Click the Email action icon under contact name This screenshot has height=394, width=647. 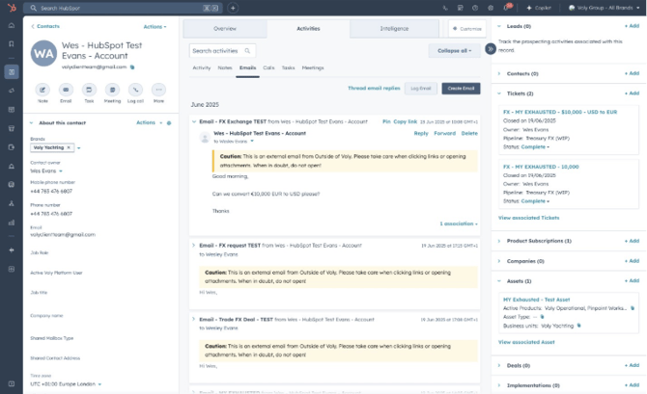pos(66,90)
